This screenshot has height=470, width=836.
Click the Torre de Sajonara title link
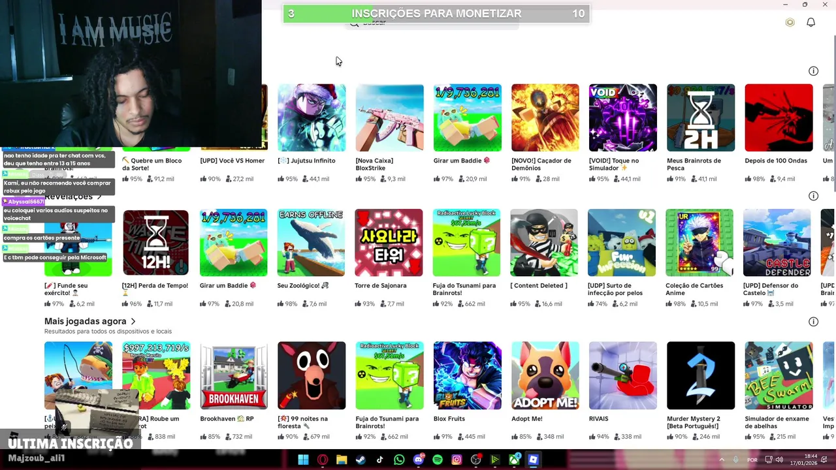click(x=381, y=286)
